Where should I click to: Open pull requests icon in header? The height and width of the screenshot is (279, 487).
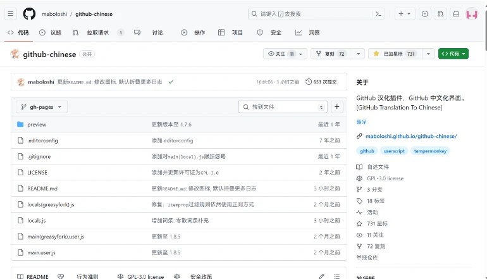click(x=440, y=14)
